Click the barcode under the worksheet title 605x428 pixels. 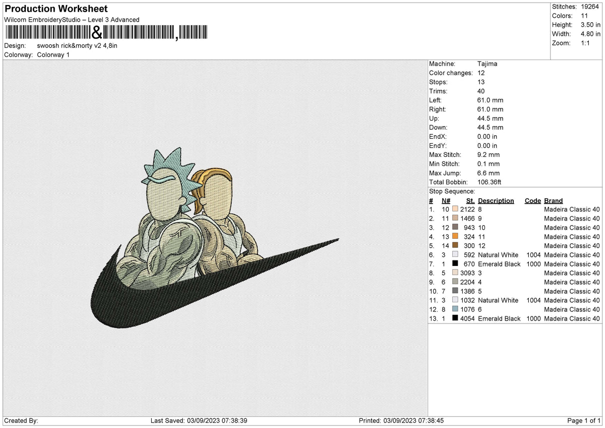106,33
